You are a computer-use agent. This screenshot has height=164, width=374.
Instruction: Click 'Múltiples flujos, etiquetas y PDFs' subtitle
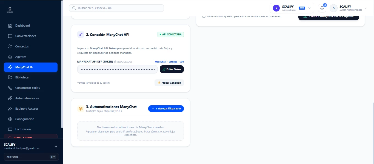point(104,111)
